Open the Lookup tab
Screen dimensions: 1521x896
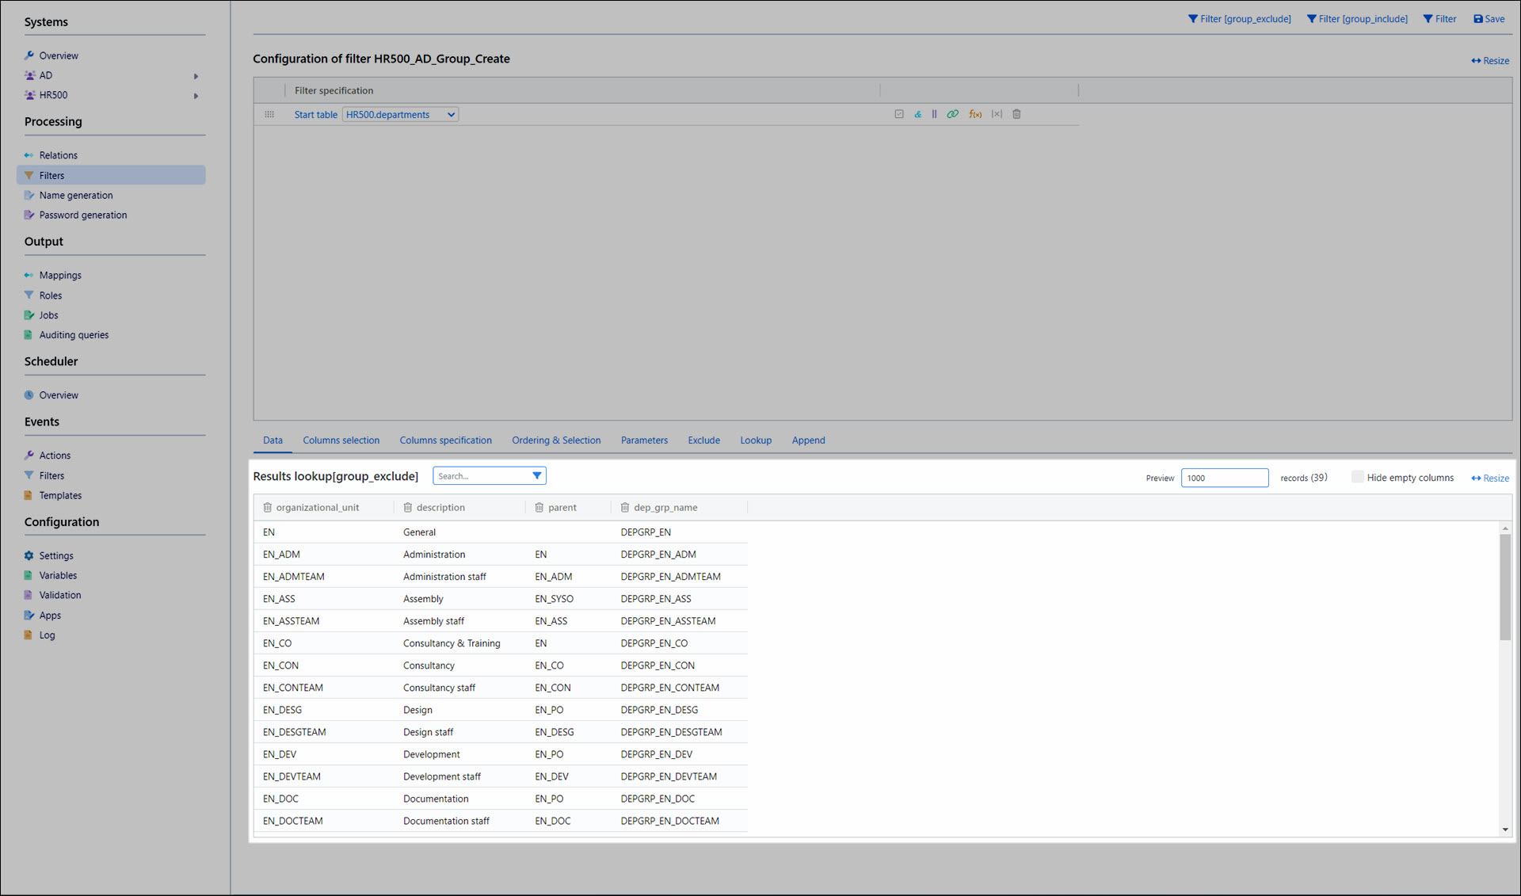click(755, 440)
